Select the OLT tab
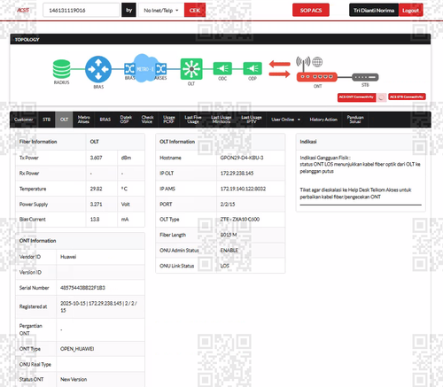This screenshot has width=443, height=387. [x=64, y=120]
